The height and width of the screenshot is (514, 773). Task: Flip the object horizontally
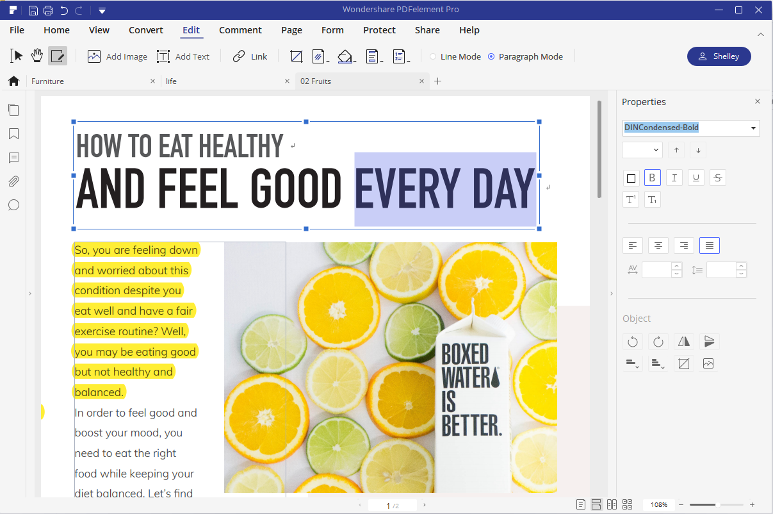683,342
